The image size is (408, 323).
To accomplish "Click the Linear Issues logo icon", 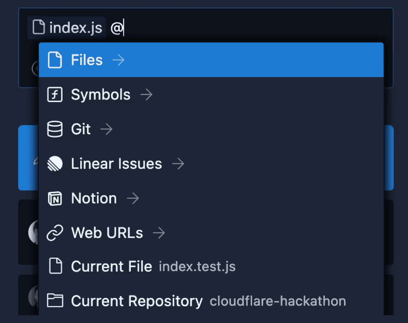I will (55, 164).
